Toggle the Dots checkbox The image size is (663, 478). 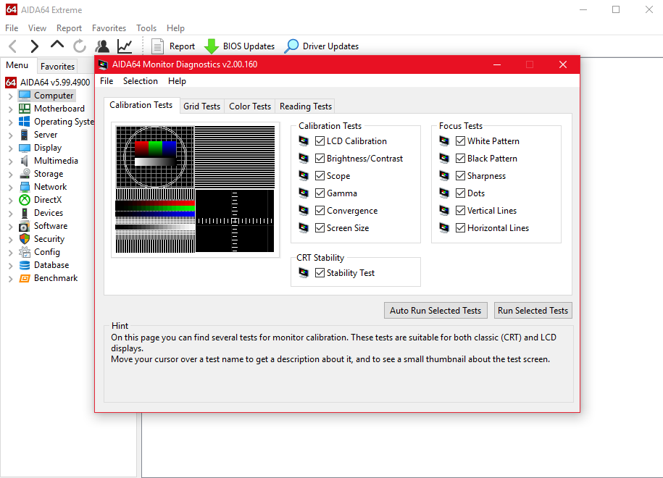coord(460,193)
